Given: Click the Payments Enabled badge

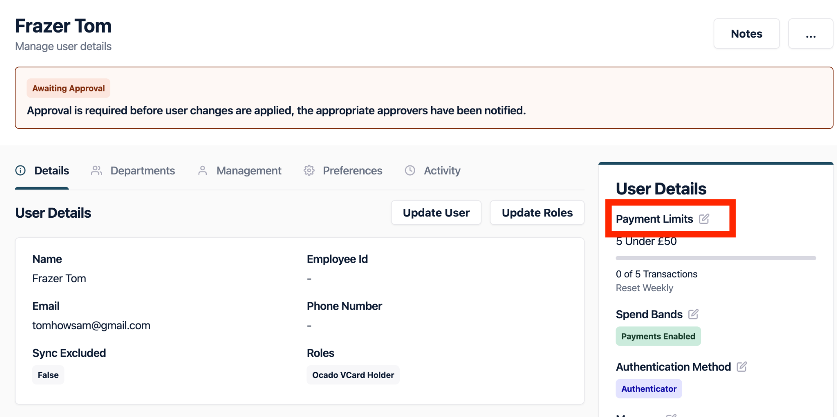Looking at the screenshot, I should (x=658, y=337).
